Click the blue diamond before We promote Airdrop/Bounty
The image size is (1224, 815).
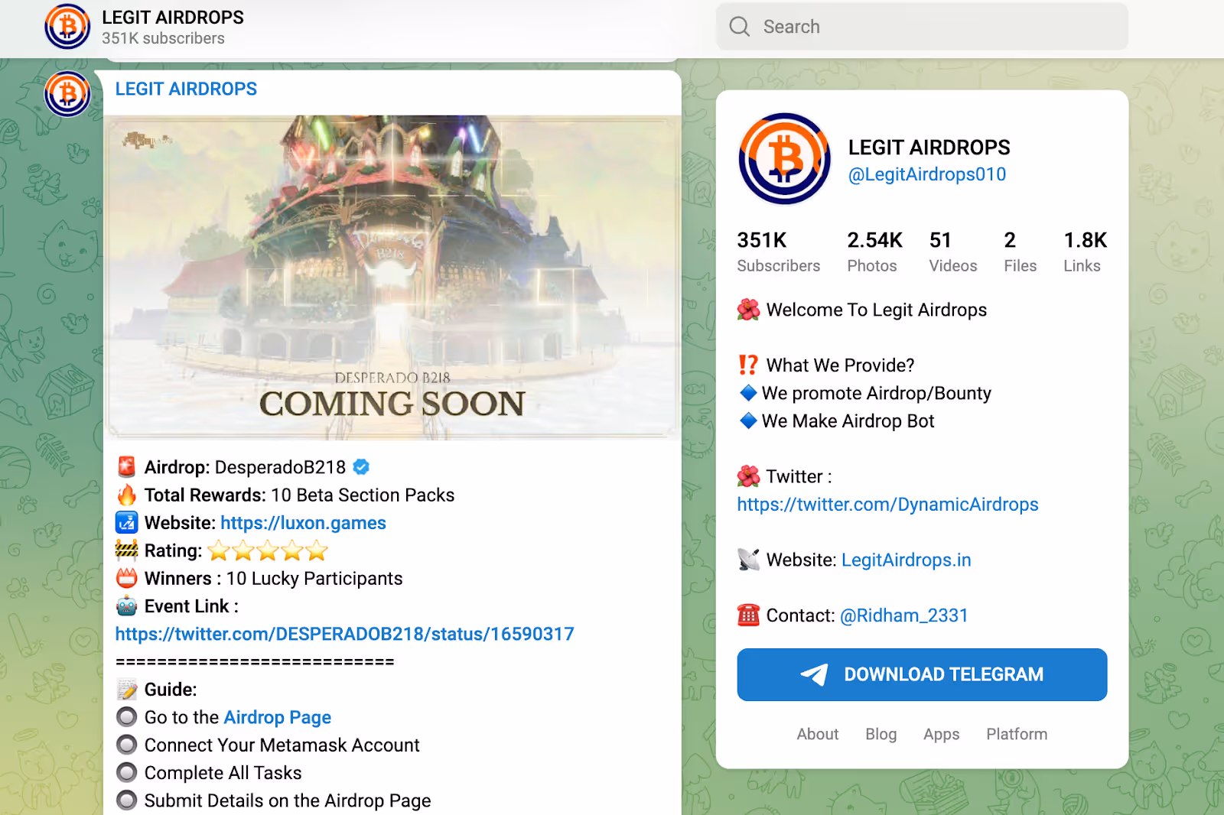coord(748,393)
